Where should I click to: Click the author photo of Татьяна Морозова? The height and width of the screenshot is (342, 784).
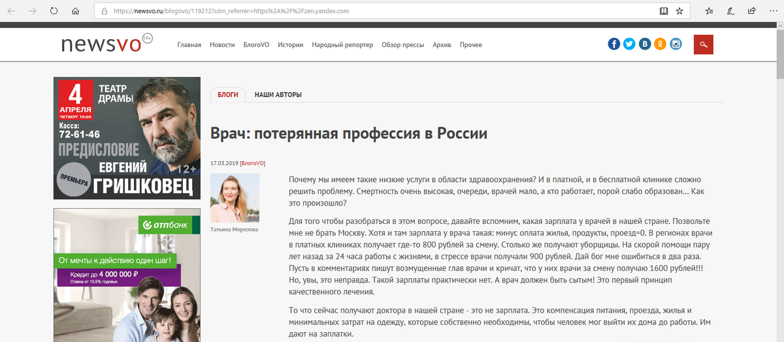tap(235, 198)
